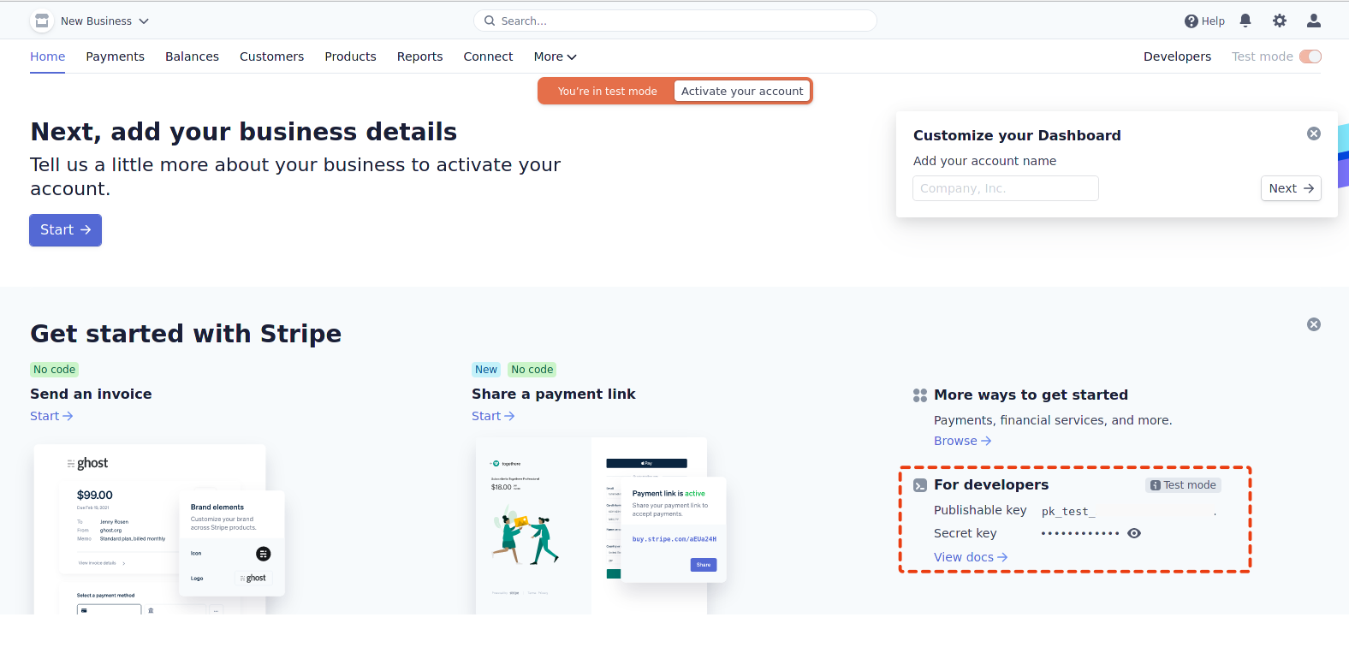Click Start under Share a payment link

click(x=493, y=416)
